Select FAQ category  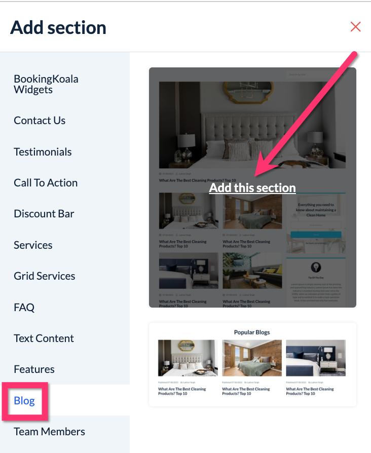(24, 308)
